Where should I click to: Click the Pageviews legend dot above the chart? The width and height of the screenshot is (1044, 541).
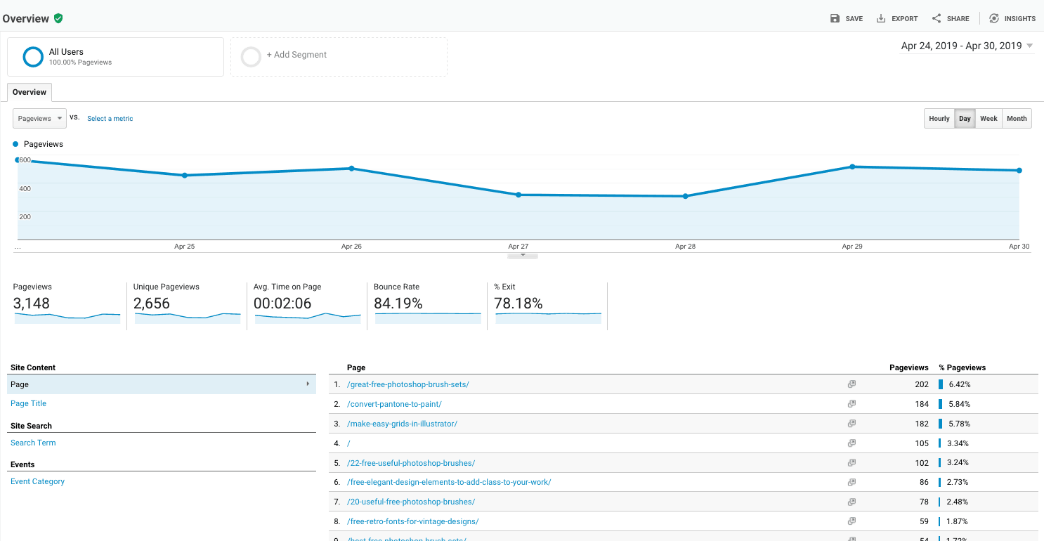17,143
